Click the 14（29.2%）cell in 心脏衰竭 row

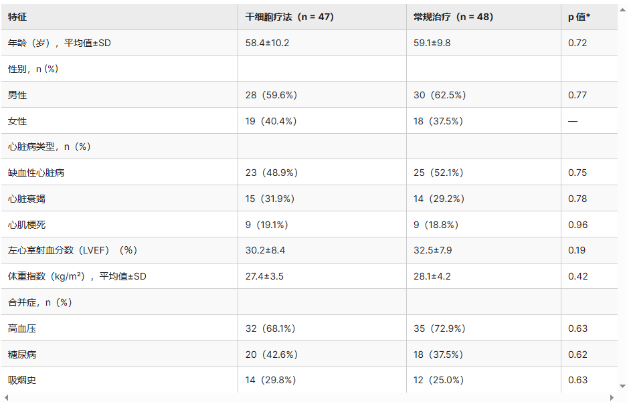click(438, 199)
